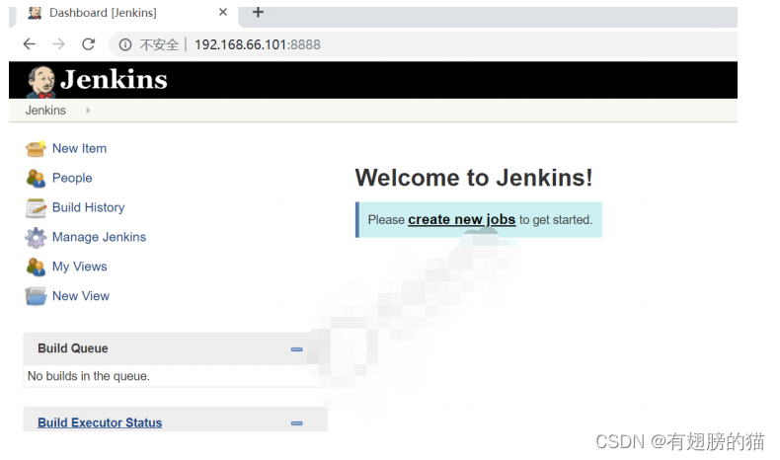Viewport: 780px width, 460px height.
Task: Click the Manage Jenkins gear icon
Action: tap(36, 237)
